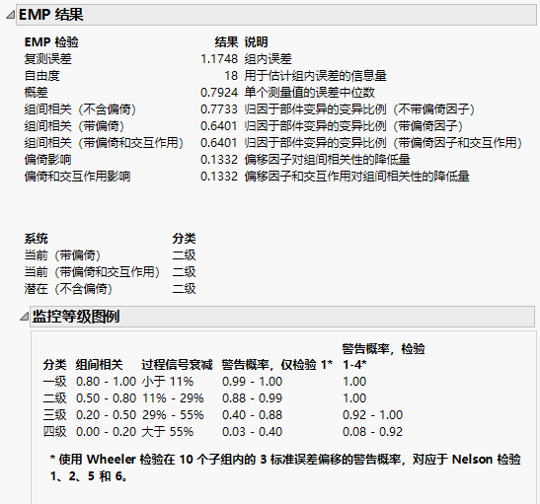This screenshot has height=504, width=540.
Task: Click the 偏倚和交互作用影响 row label
Action: point(77,177)
